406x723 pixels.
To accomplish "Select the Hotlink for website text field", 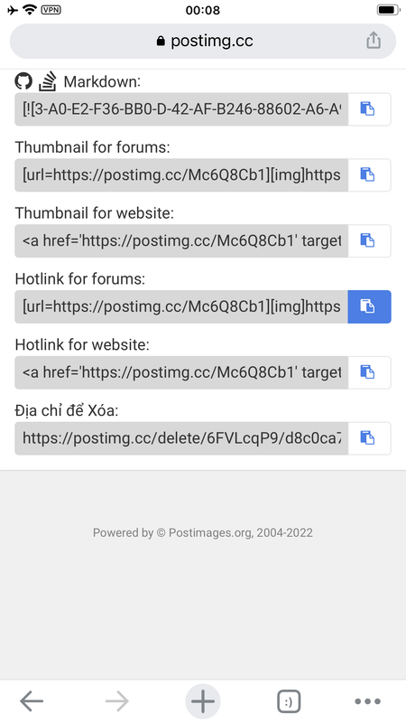I will click(x=181, y=372).
